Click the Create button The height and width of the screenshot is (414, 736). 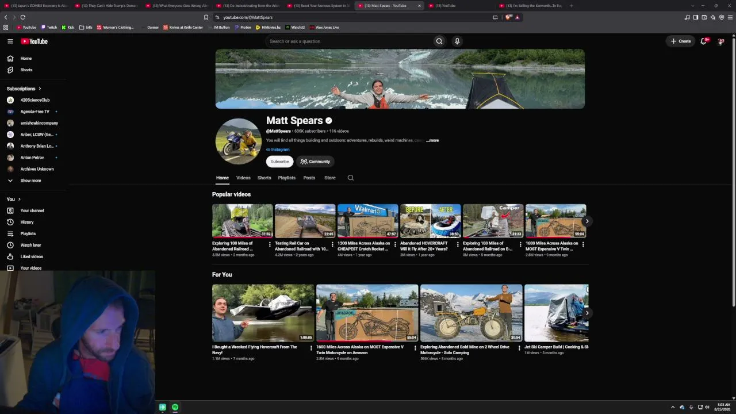tap(681, 41)
